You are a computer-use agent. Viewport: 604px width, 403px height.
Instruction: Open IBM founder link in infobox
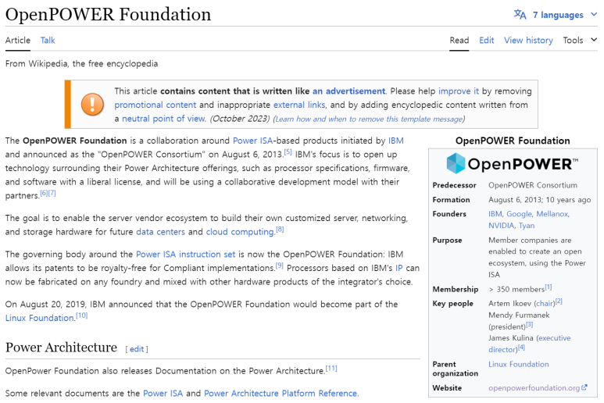pyautogui.click(x=495, y=214)
